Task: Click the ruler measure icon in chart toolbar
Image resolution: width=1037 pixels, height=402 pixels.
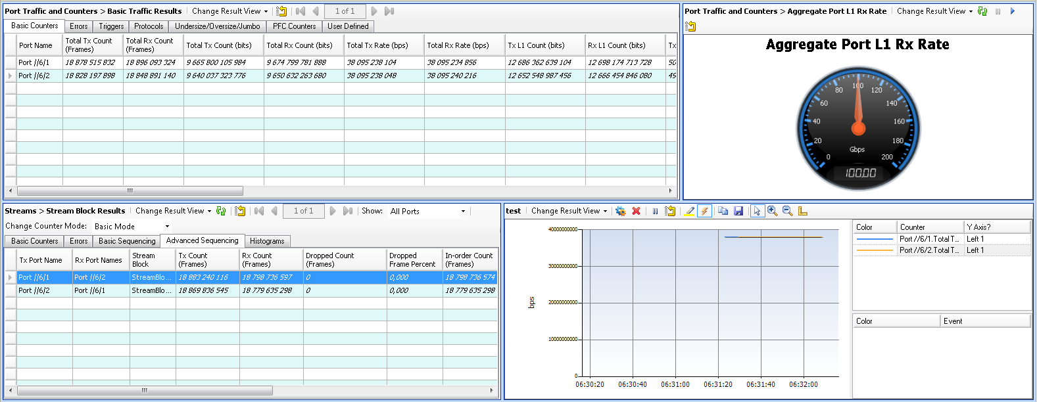Action: [803, 211]
